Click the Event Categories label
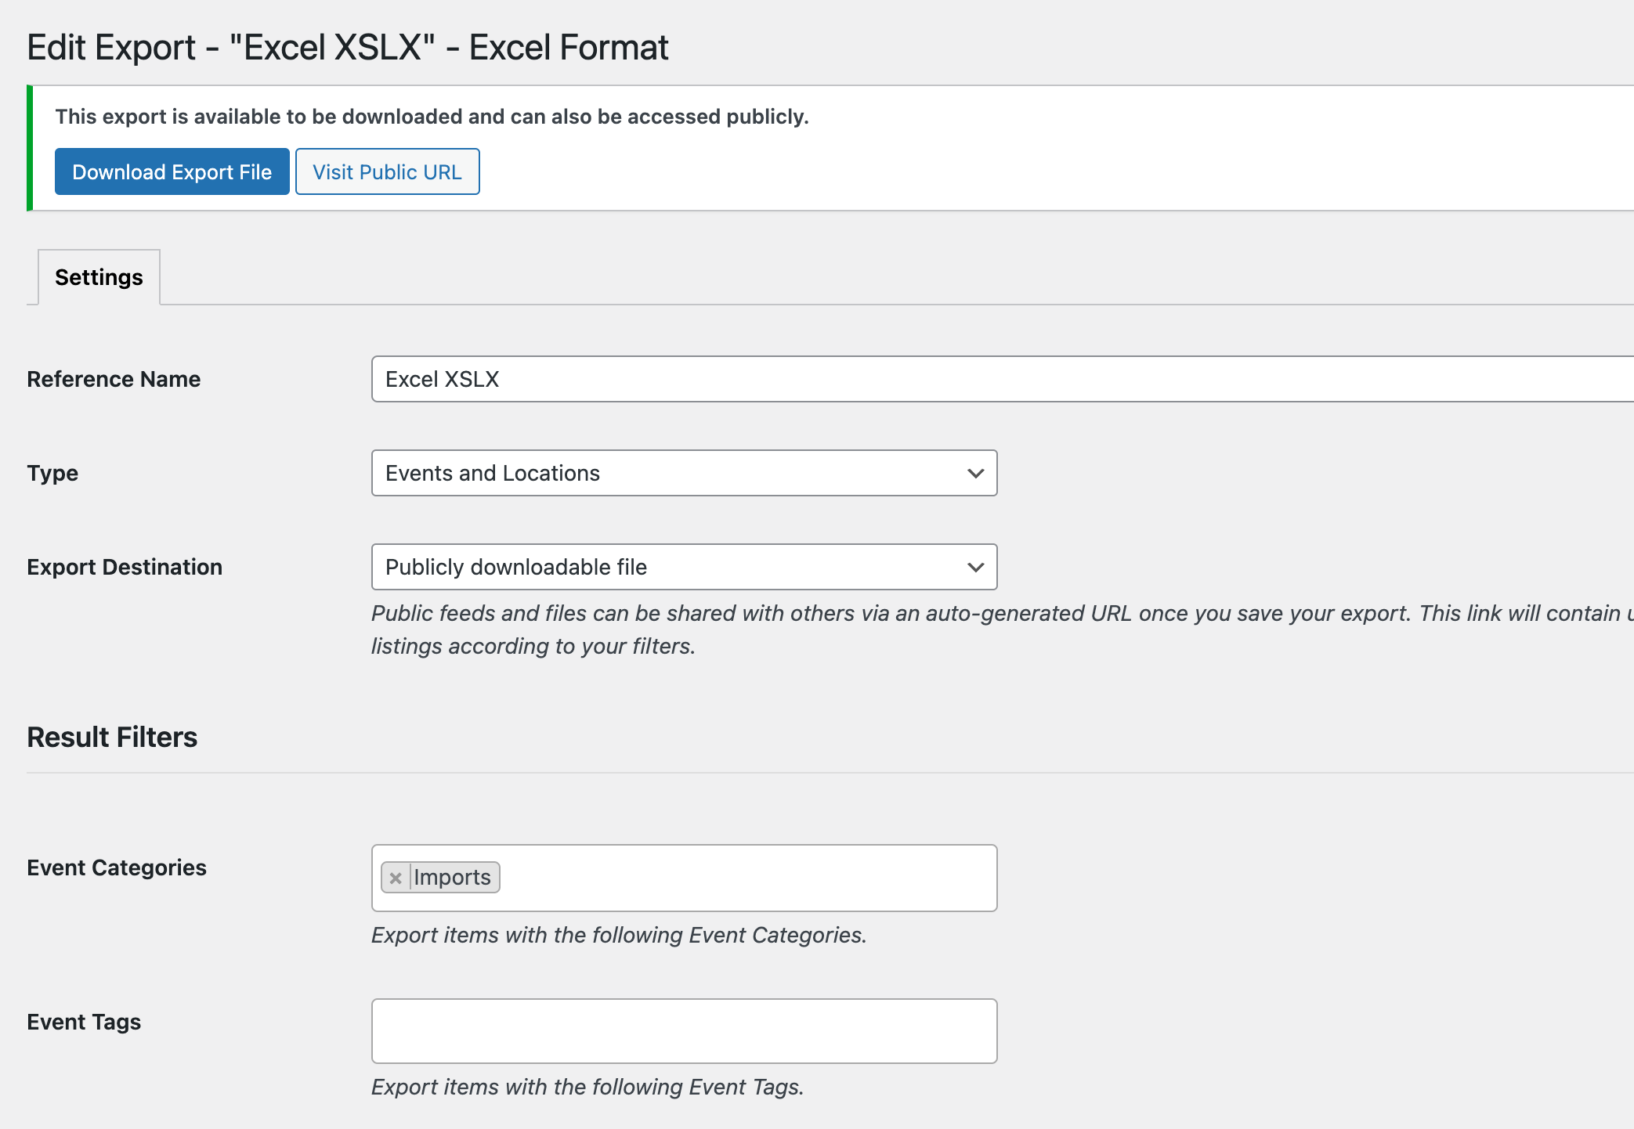The height and width of the screenshot is (1129, 1634). (x=117, y=867)
